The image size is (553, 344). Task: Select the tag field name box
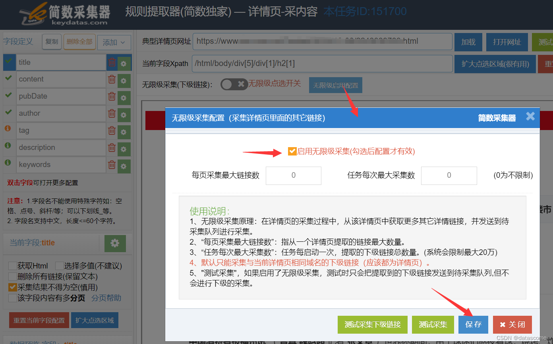point(61,130)
